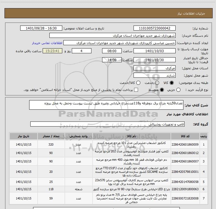Click the نام کالا column header
216x209 pixels.
132,136
